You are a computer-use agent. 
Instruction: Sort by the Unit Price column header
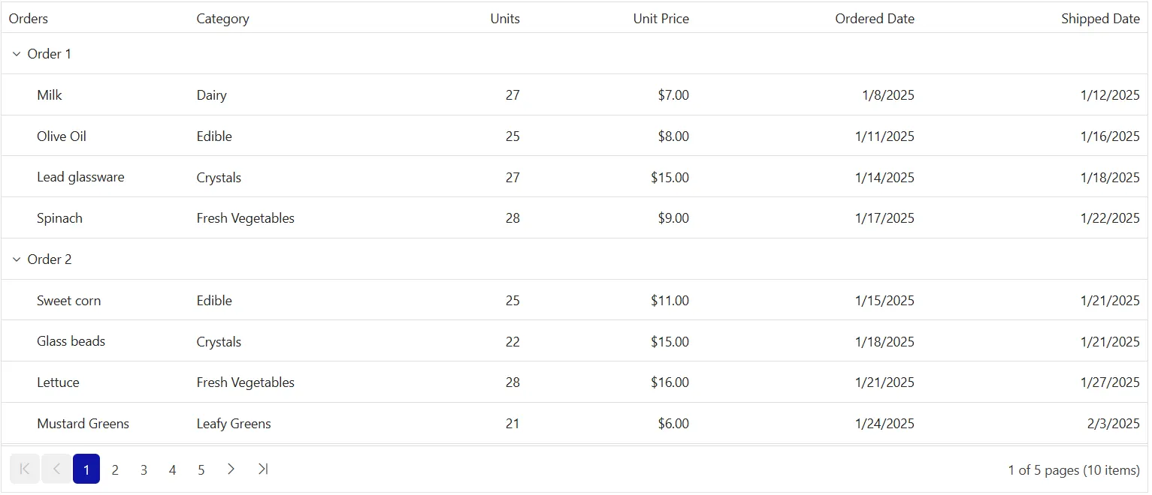click(661, 19)
